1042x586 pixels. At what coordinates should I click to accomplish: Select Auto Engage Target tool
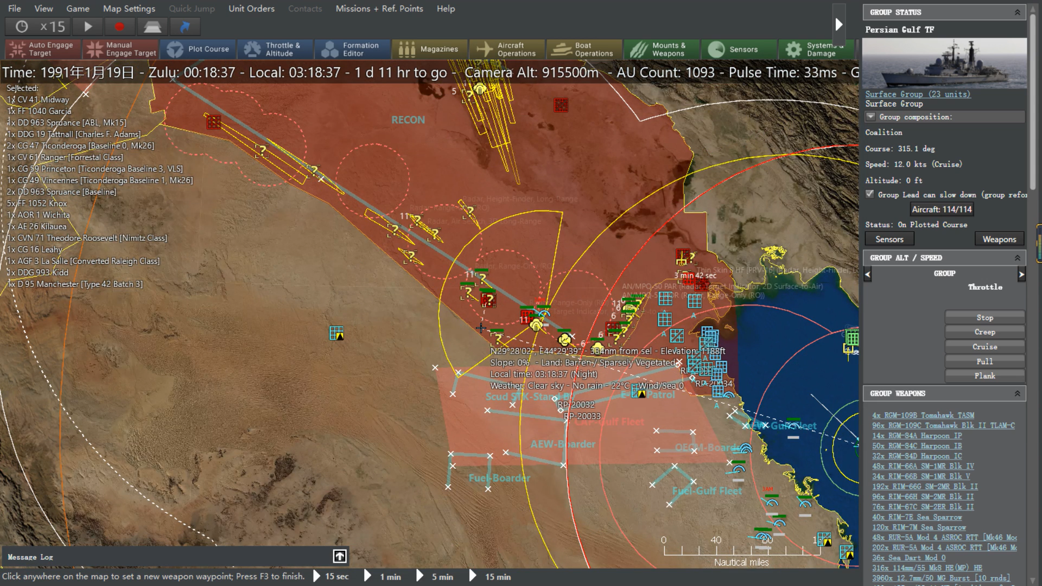coord(42,49)
